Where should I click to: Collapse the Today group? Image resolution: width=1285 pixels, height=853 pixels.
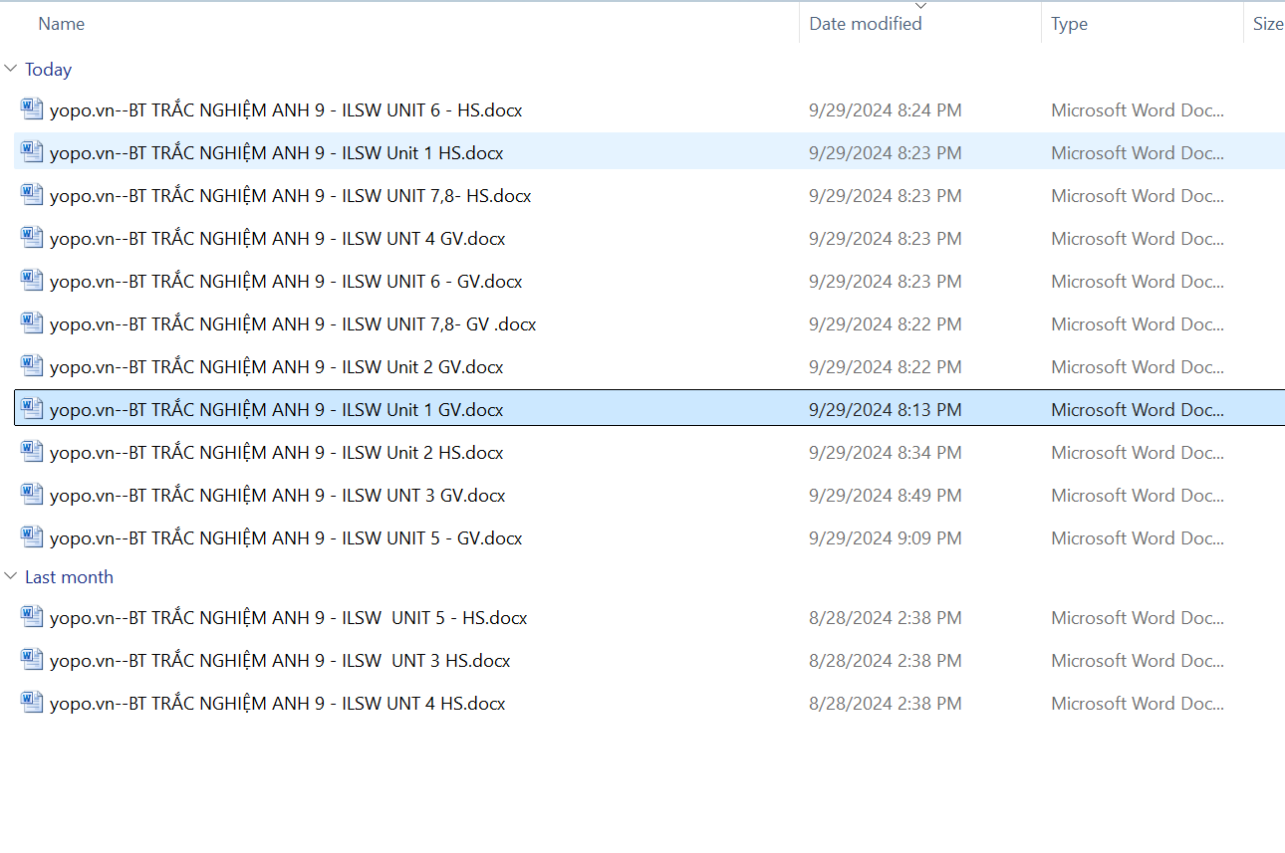pos(11,69)
